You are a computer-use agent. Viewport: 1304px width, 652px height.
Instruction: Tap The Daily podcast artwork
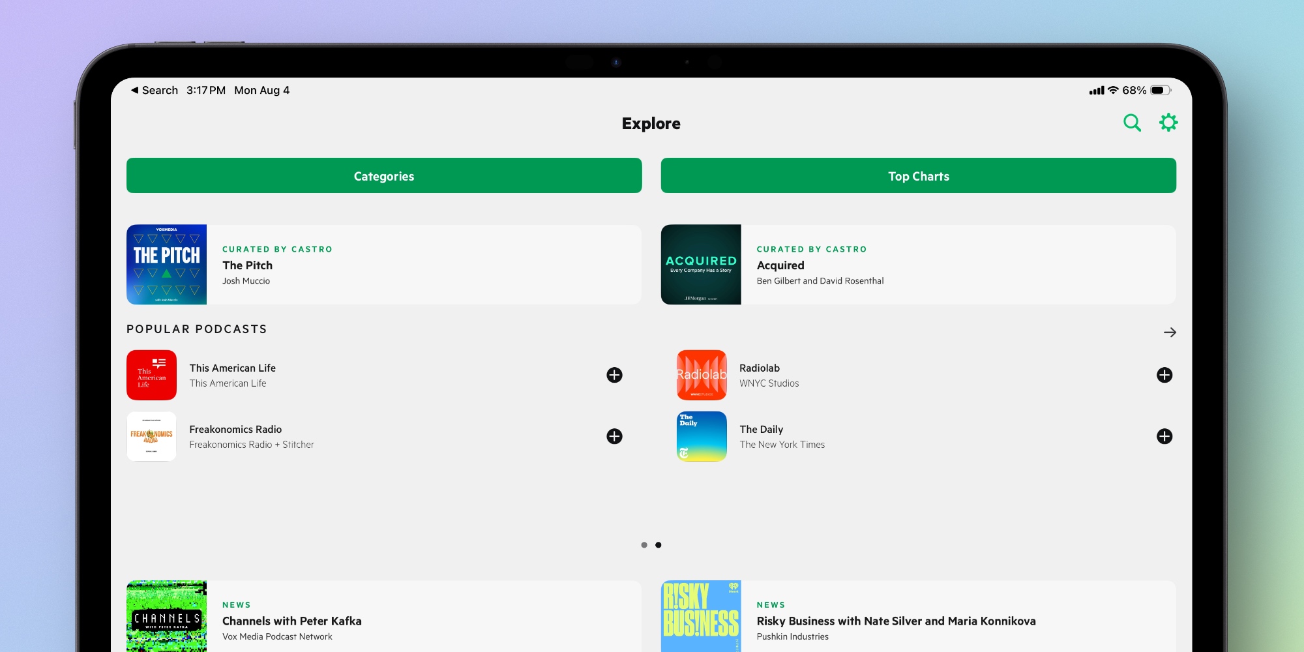tap(702, 436)
